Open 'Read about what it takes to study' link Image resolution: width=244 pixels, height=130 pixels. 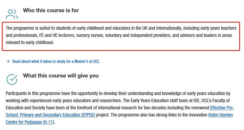pos(56,61)
